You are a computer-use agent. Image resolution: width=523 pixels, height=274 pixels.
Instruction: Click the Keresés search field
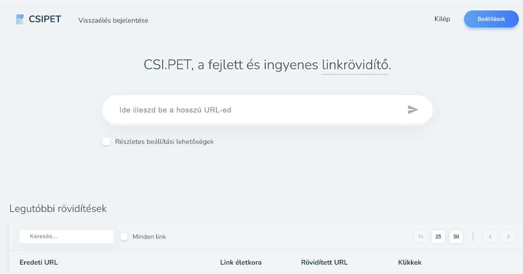(67, 236)
